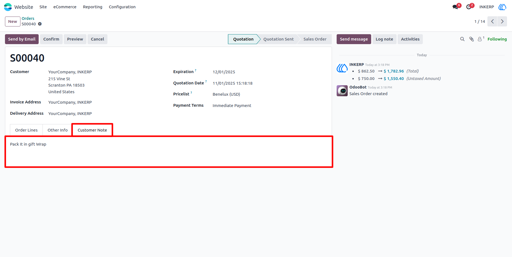Confirm the quotation
Viewport: 512px width, 257px height.
[x=51, y=39]
